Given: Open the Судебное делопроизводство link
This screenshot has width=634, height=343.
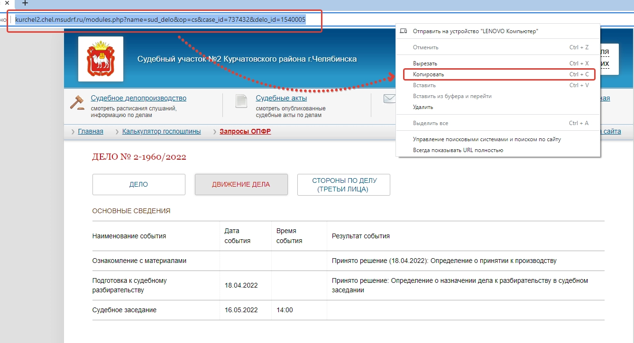Looking at the screenshot, I should tap(138, 98).
